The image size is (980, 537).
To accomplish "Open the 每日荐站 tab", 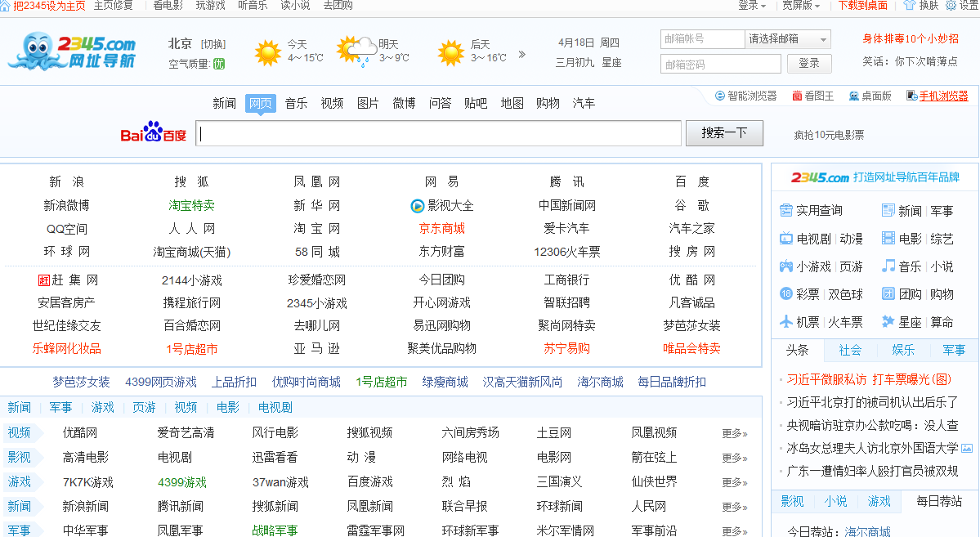I will (939, 501).
